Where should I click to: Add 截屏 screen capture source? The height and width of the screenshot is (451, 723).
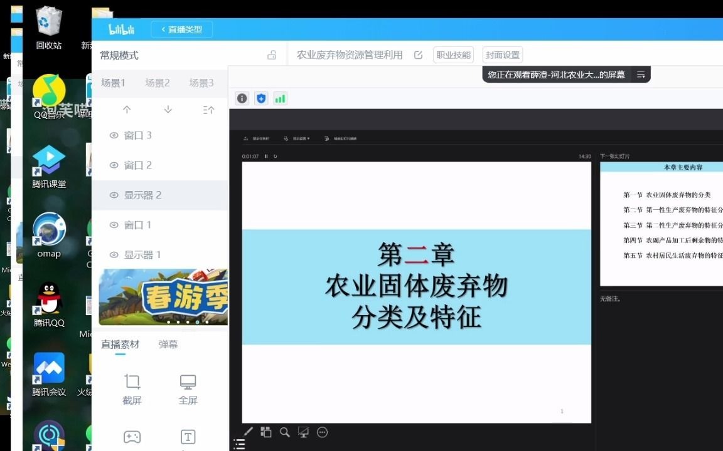click(132, 390)
